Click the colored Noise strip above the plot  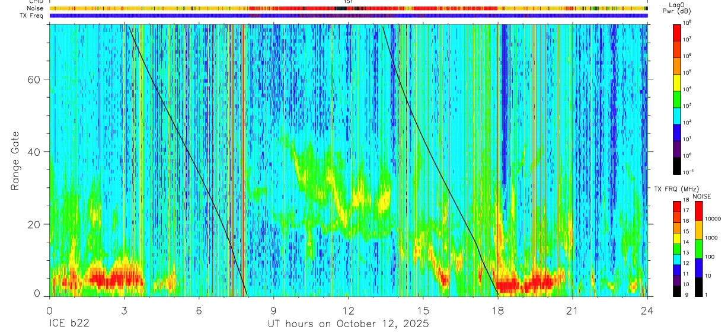[x=348, y=8]
